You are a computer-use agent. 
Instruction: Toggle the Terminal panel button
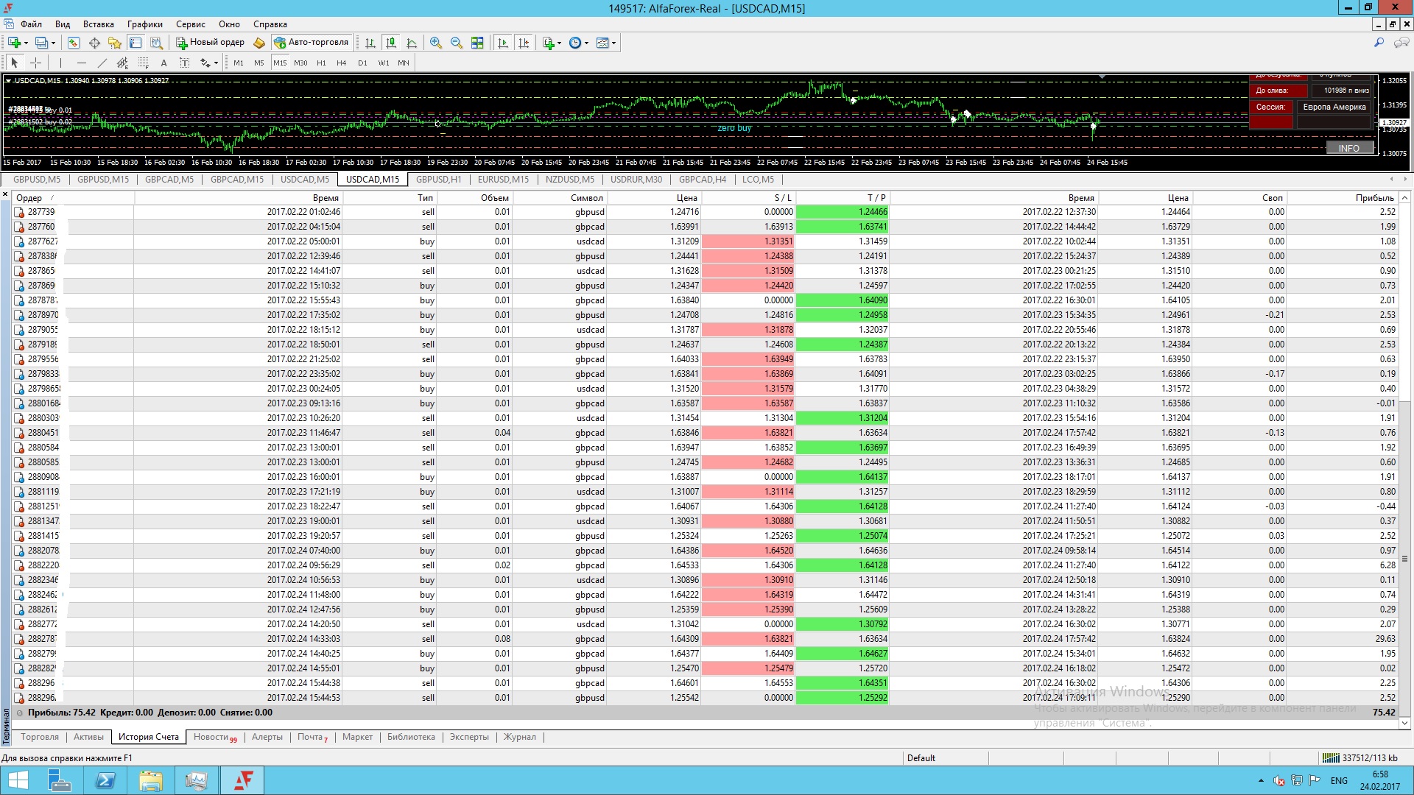(x=136, y=43)
